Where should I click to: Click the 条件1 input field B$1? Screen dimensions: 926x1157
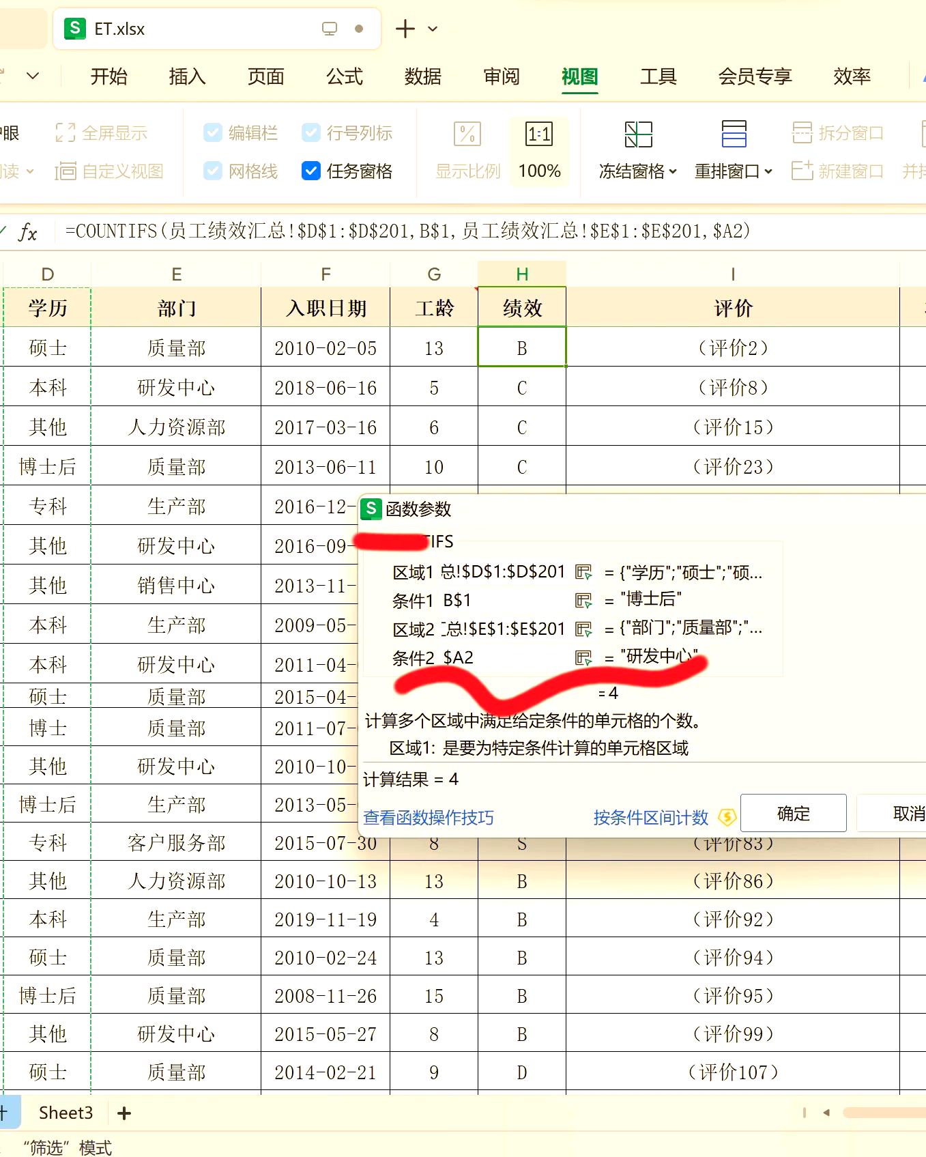505,601
